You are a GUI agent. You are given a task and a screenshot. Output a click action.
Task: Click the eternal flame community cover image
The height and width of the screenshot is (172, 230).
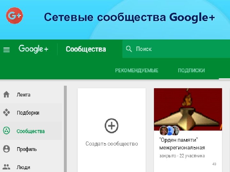tap(188, 109)
